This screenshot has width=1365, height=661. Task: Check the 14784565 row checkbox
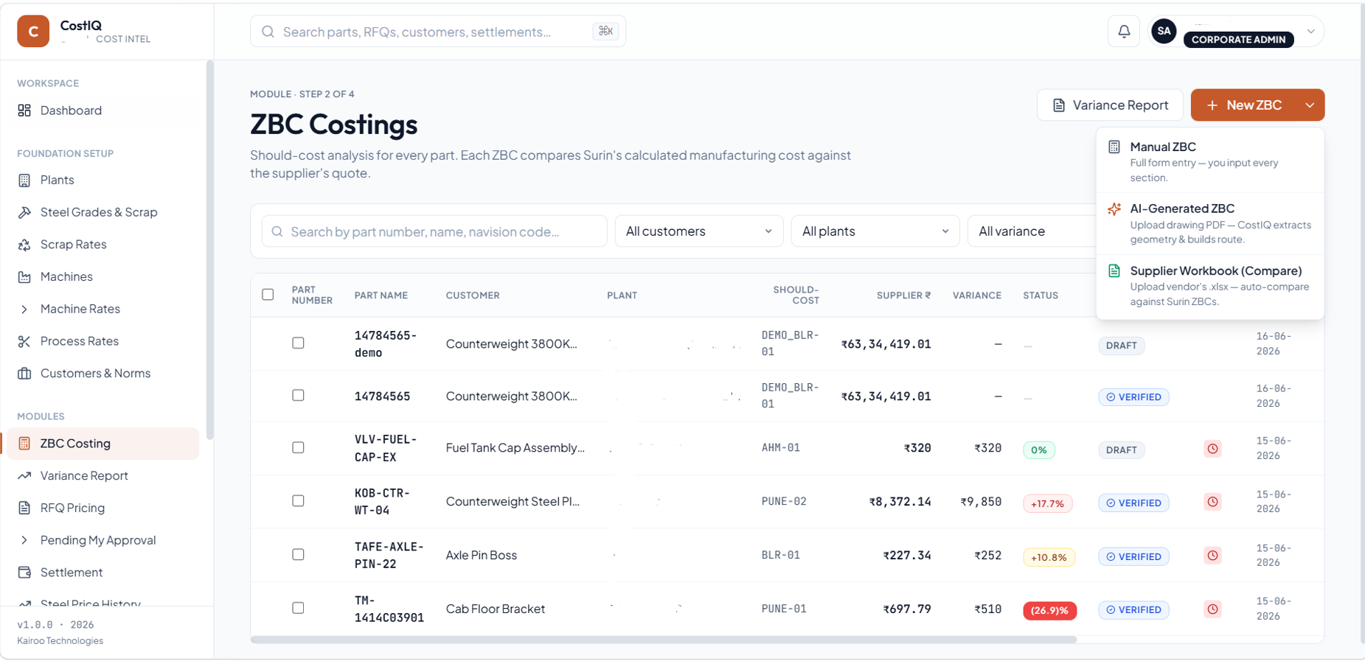(x=298, y=396)
